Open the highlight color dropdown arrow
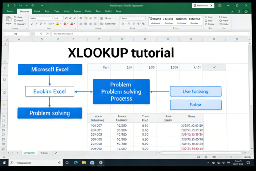The image size is (256, 171). point(61,24)
